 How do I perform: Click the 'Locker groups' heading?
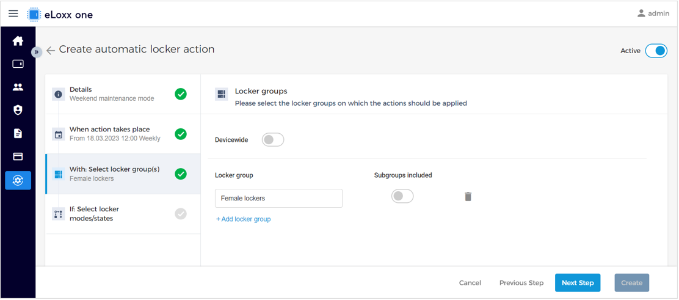tap(261, 91)
